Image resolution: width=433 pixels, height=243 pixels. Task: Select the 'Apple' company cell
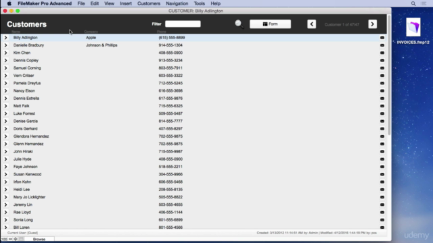91,38
